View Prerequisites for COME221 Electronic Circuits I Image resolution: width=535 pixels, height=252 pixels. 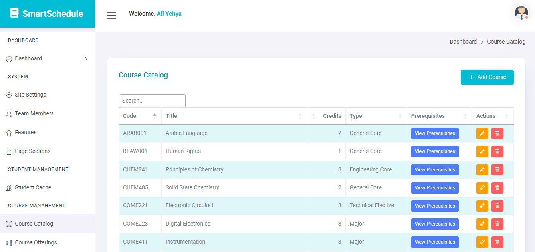[x=434, y=206]
